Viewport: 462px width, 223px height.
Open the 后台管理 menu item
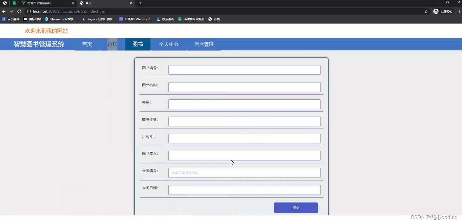coord(203,44)
